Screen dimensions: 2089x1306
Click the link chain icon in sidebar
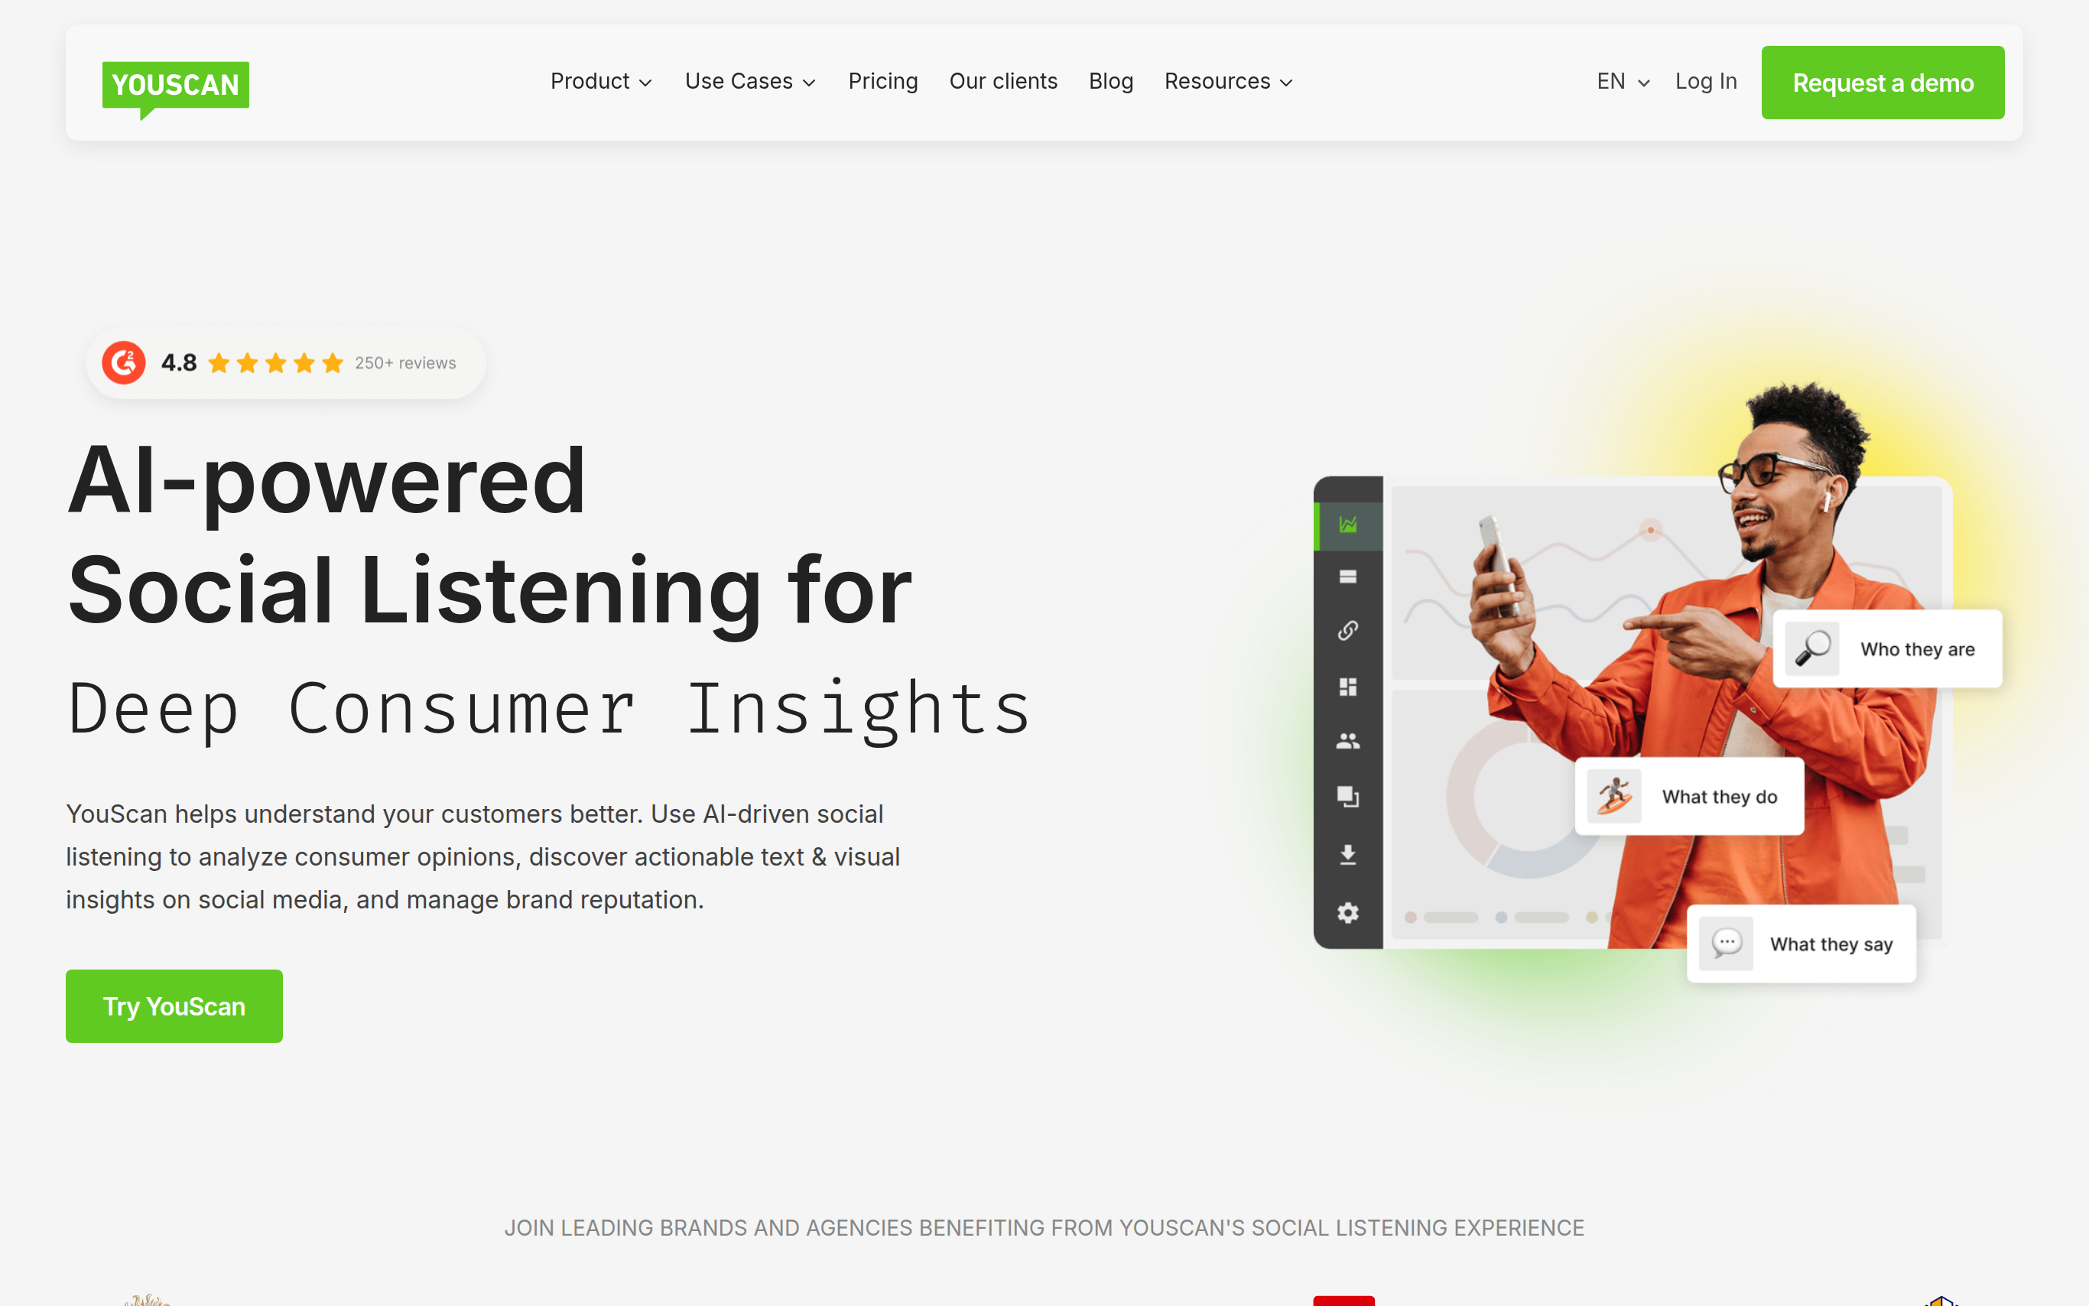coord(1347,631)
